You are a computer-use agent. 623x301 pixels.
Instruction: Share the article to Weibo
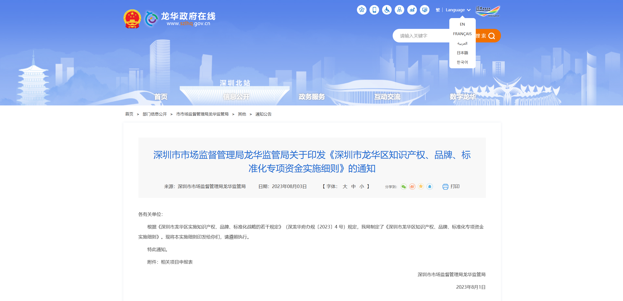coord(412,187)
